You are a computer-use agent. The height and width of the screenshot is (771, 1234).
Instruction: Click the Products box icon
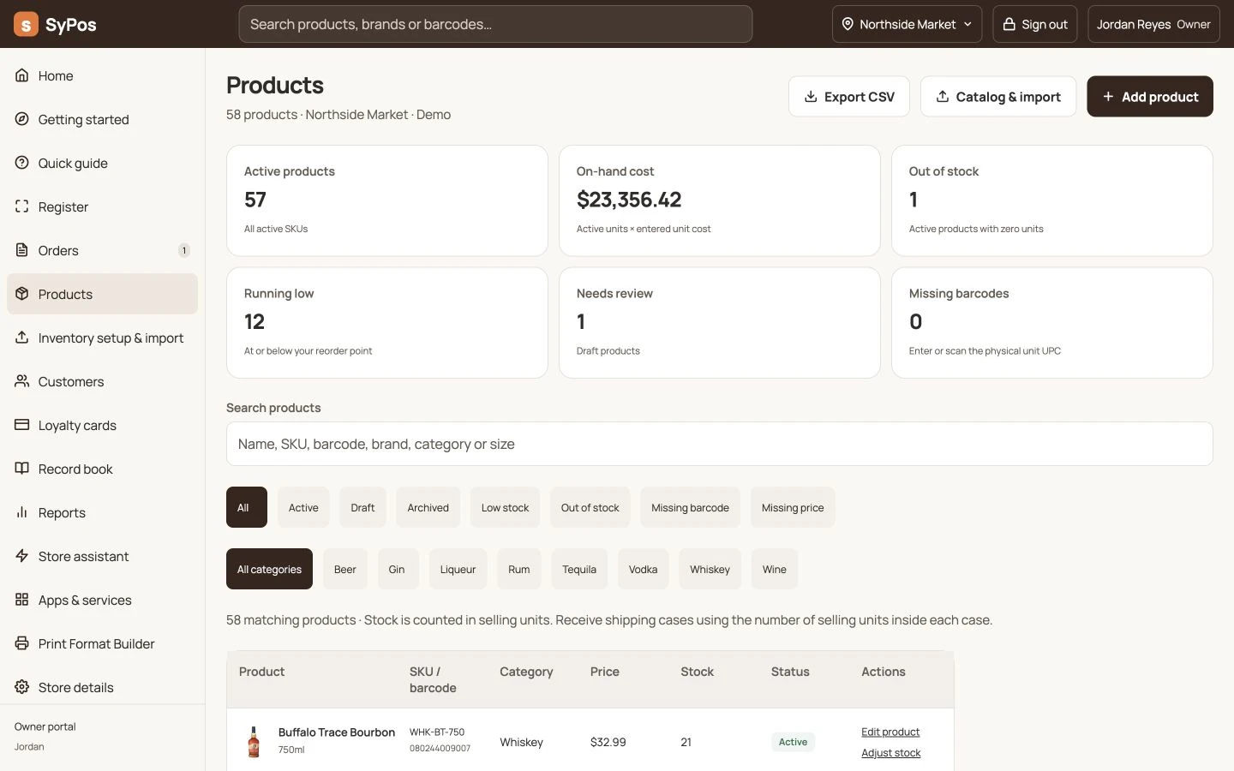pos(22,294)
